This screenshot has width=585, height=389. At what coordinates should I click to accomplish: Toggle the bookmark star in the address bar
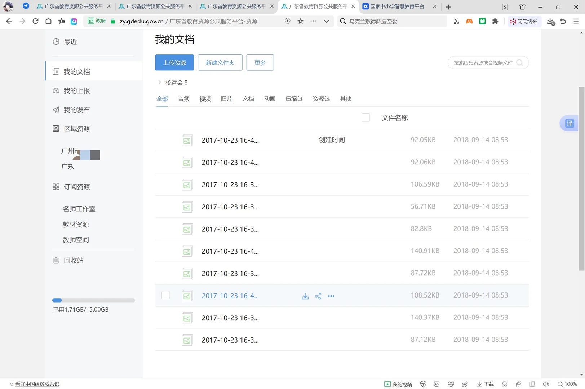pyautogui.click(x=300, y=21)
